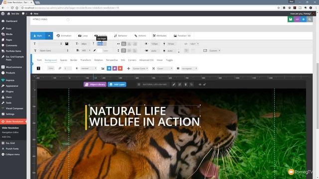Screen dimensions: 319x179
Task: Click the layer lock icon
Action: click(x=204, y=85)
